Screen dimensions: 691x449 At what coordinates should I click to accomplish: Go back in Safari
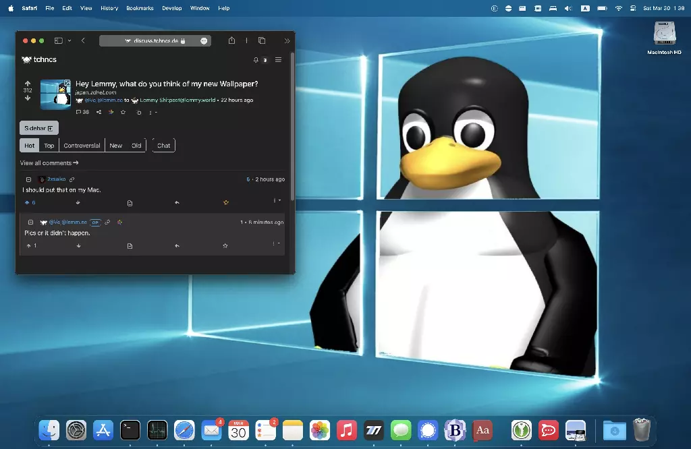tap(83, 40)
